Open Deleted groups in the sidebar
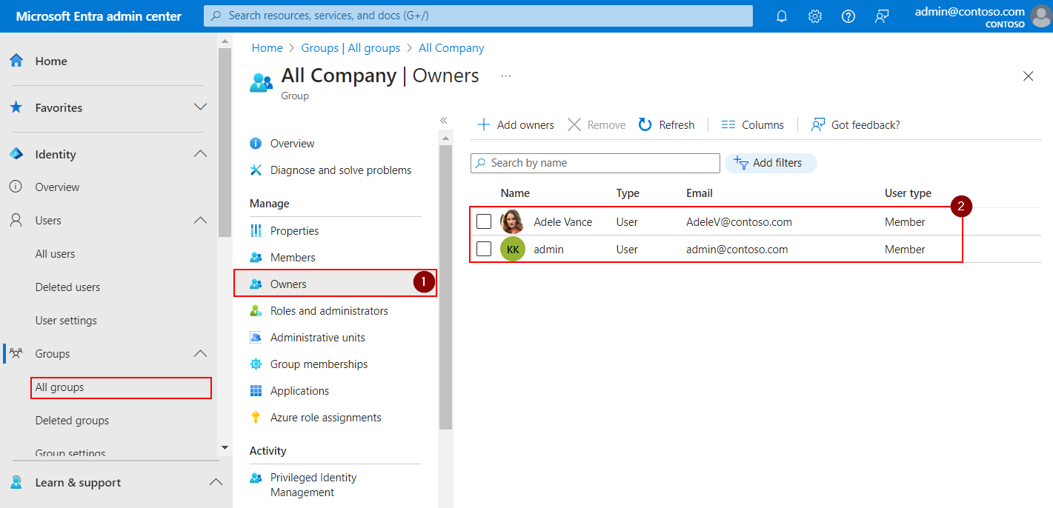The image size is (1053, 508). click(70, 420)
